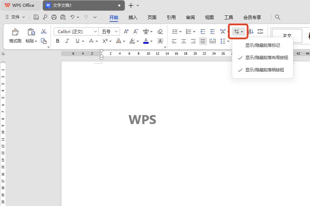Apply Strikethrough formatting
This screenshot has width=310, height=206.
(91, 41)
